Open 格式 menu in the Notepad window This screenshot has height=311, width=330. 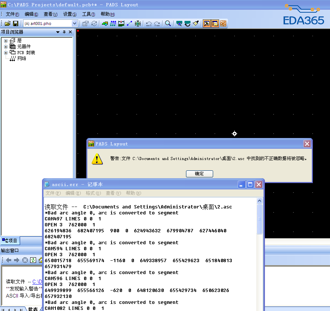93,193
